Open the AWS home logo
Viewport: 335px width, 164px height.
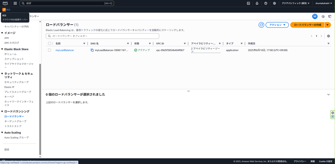click(5, 3)
